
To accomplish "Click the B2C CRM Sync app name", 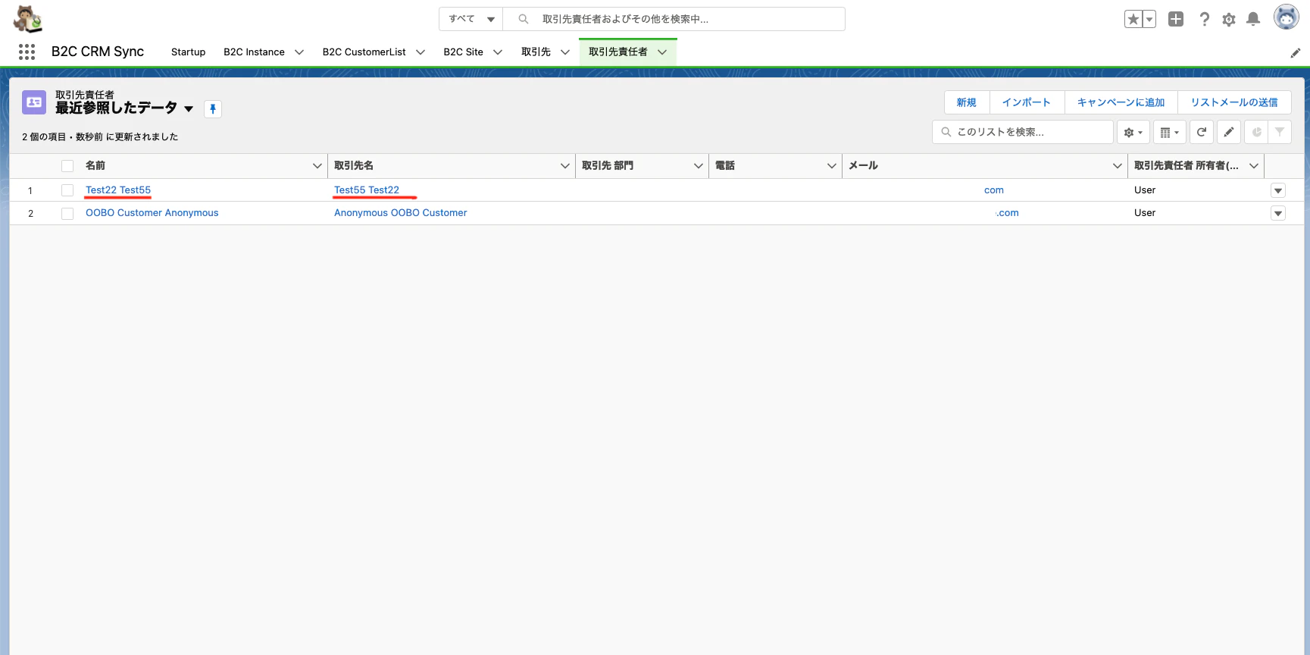I will point(98,52).
